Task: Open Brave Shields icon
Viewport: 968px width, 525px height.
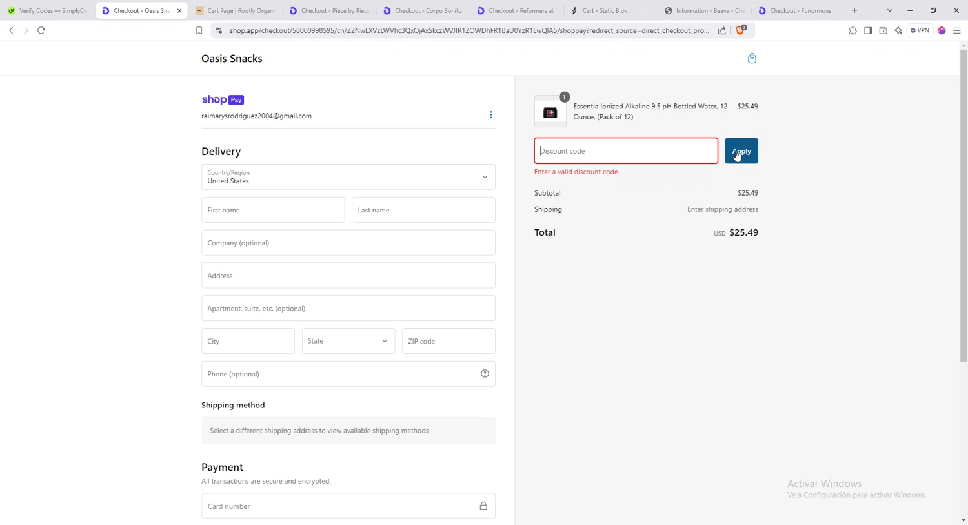Action: (x=741, y=30)
